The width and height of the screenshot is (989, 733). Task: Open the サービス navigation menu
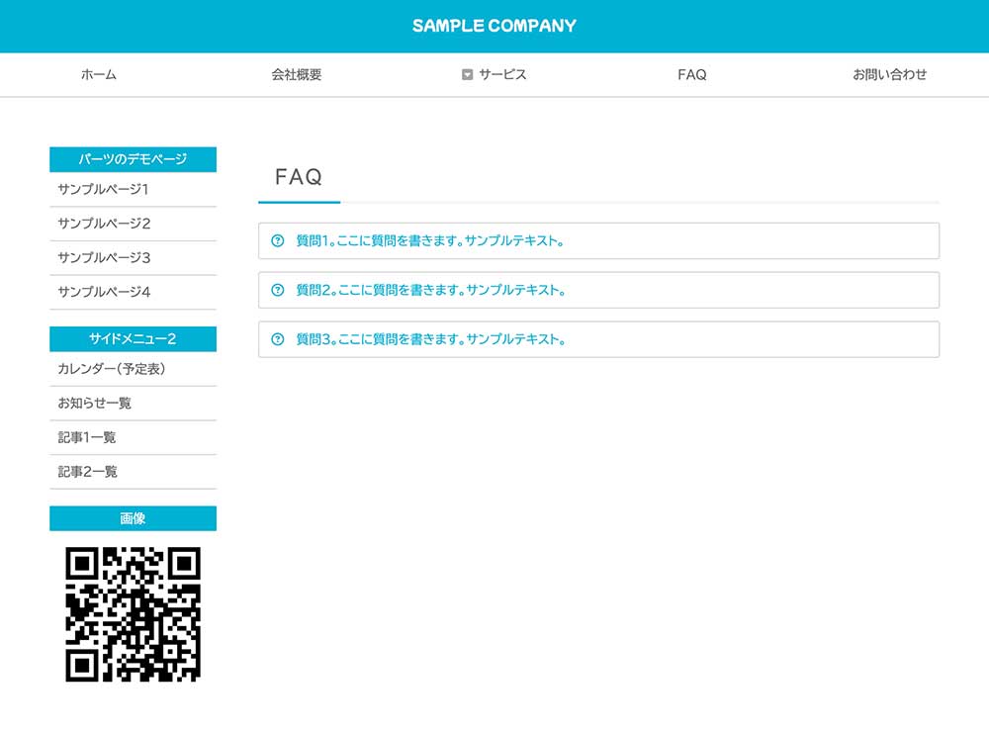click(502, 74)
